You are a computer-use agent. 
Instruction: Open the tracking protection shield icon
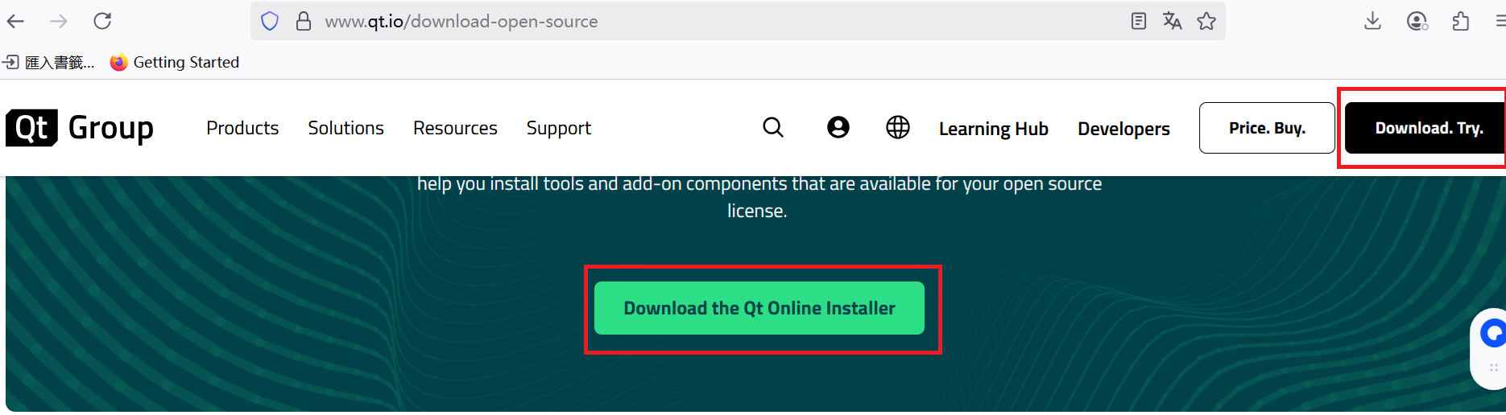270,21
